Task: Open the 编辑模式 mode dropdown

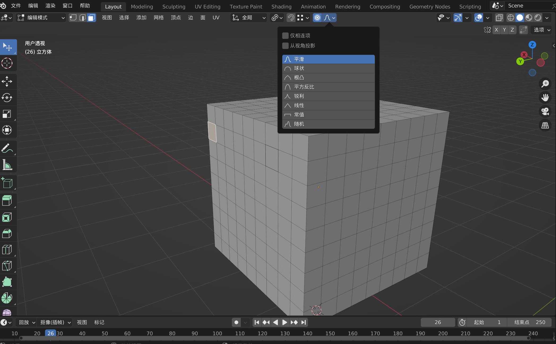Action: pyautogui.click(x=41, y=18)
